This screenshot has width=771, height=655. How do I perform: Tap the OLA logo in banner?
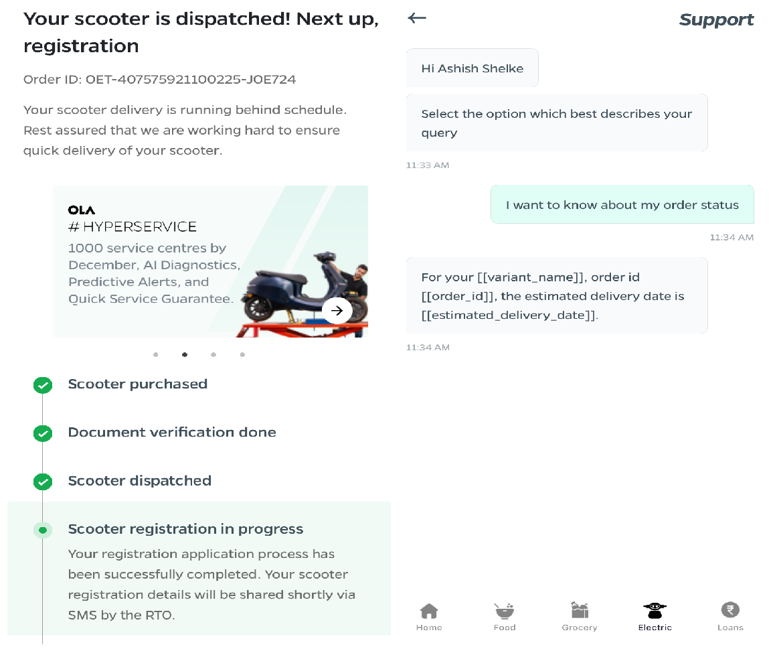[x=82, y=210]
